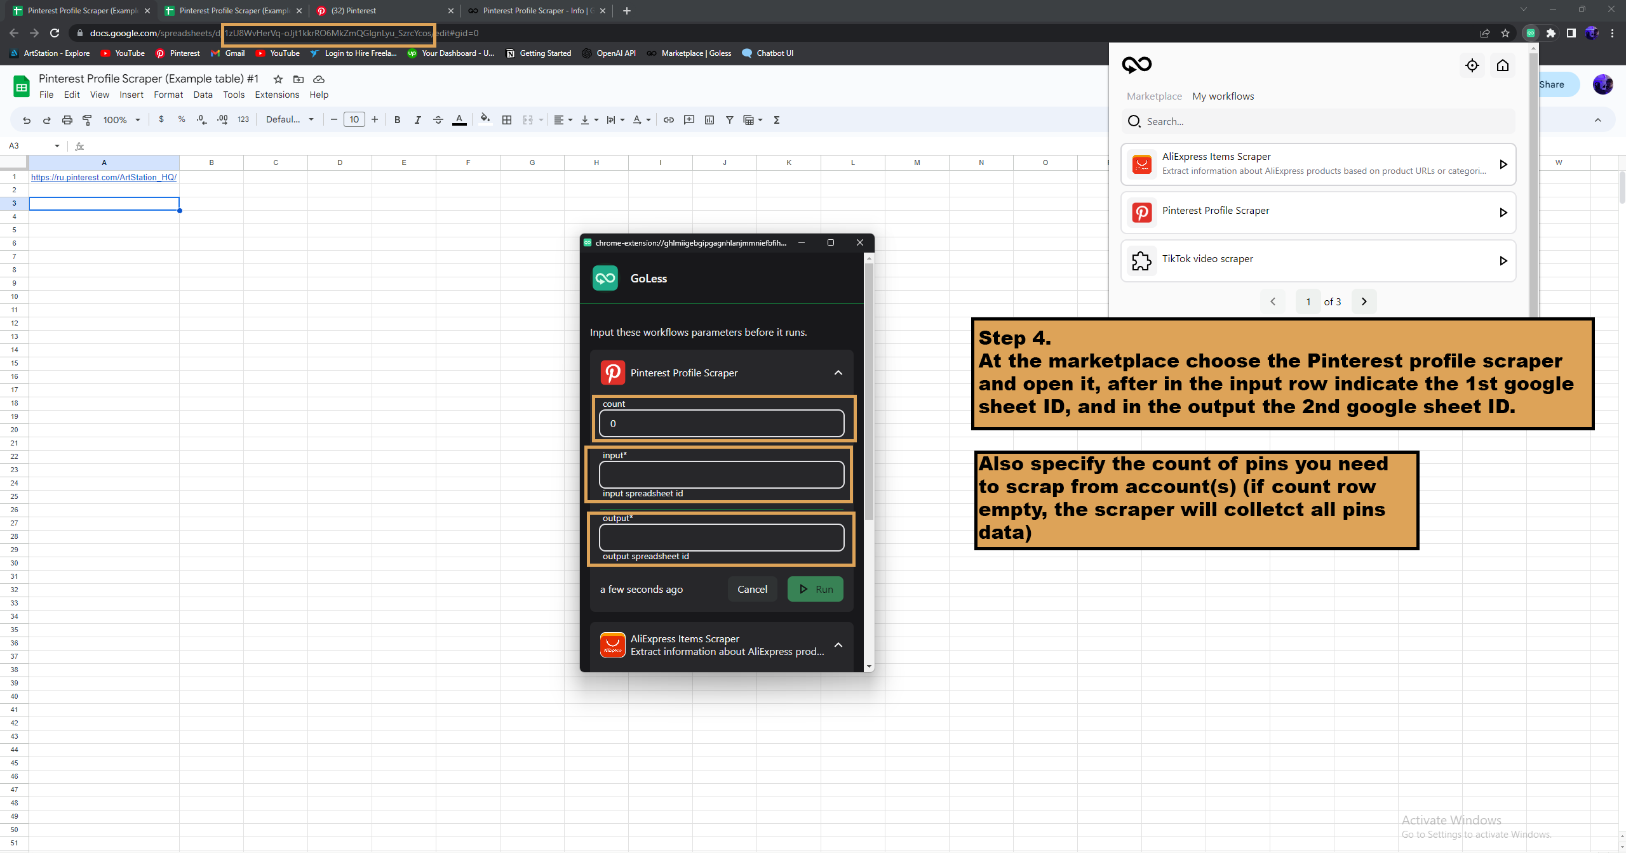This screenshot has height=853, width=1626.
Task: Click the GoLess element selector target icon
Action: click(1472, 65)
